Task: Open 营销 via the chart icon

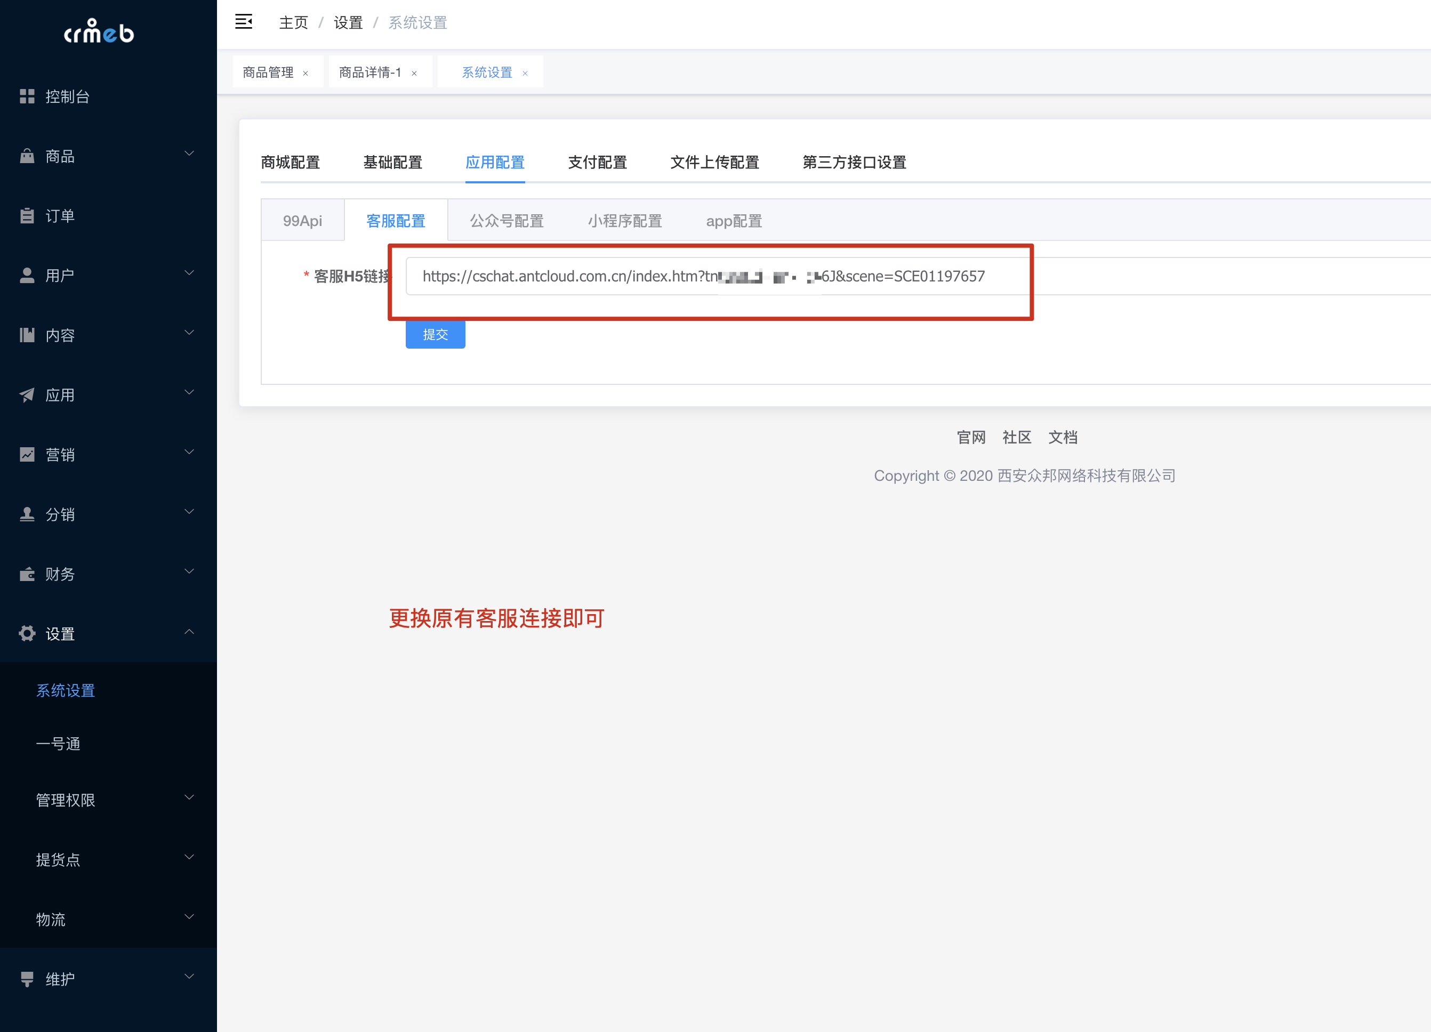Action: tap(27, 454)
